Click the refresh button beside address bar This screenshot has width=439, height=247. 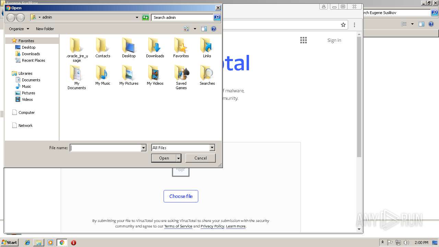tap(145, 17)
